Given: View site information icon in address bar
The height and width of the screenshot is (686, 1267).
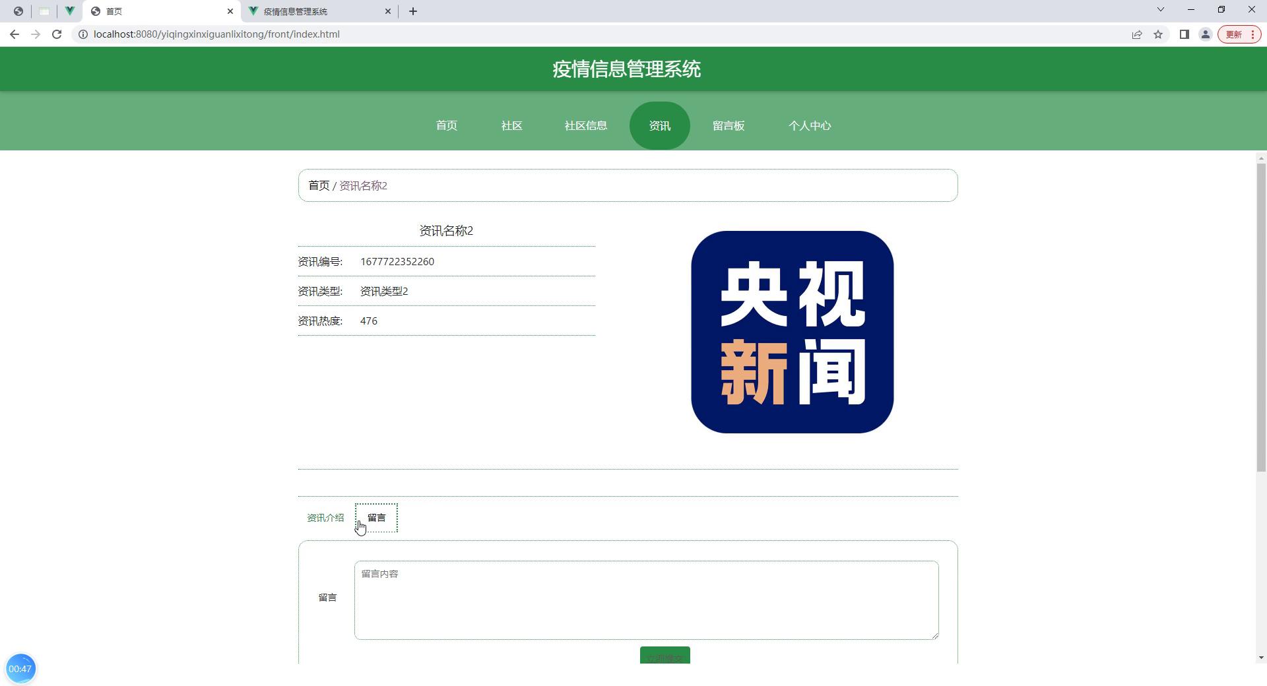Looking at the screenshot, I should [x=83, y=34].
